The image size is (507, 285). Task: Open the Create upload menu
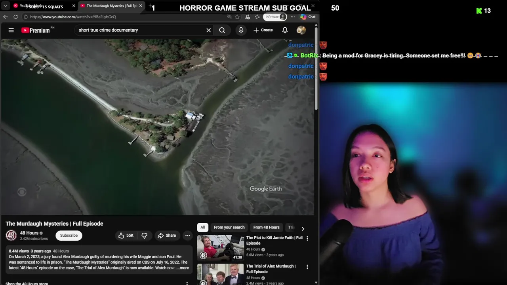[263, 30]
